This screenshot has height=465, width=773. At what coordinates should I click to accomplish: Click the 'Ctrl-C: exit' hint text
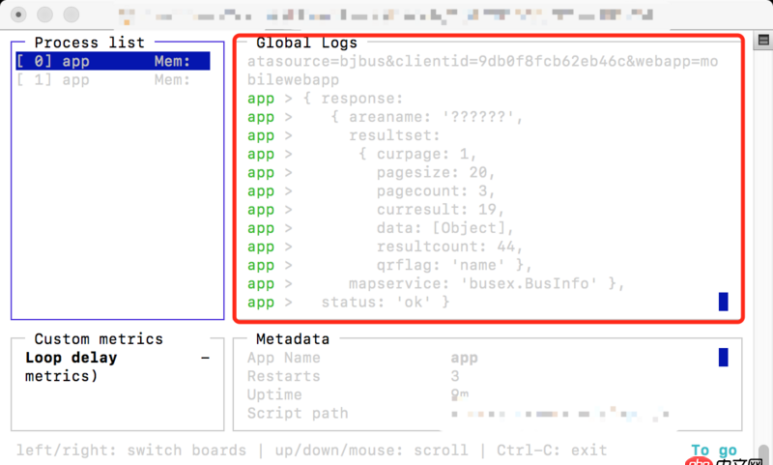click(552, 450)
